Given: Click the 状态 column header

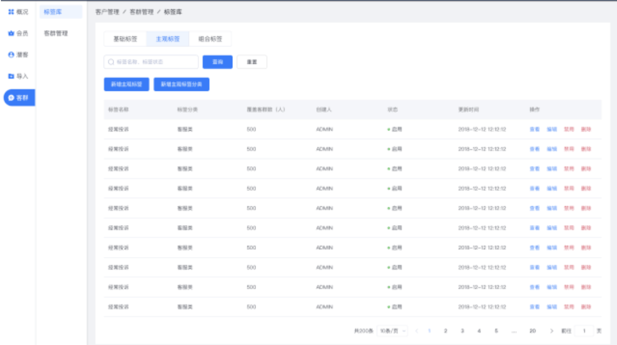Looking at the screenshot, I should [392, 110].
